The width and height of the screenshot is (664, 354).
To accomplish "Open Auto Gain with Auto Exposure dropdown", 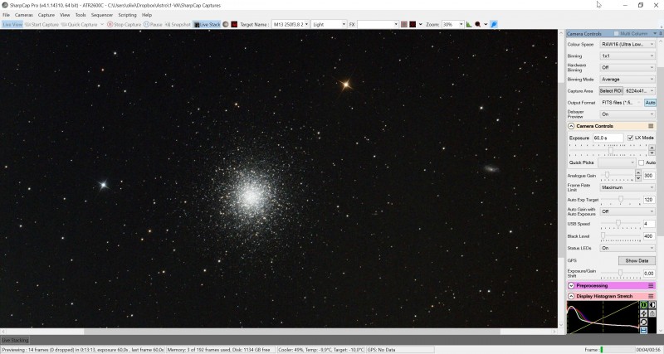I will coord(627,211).
